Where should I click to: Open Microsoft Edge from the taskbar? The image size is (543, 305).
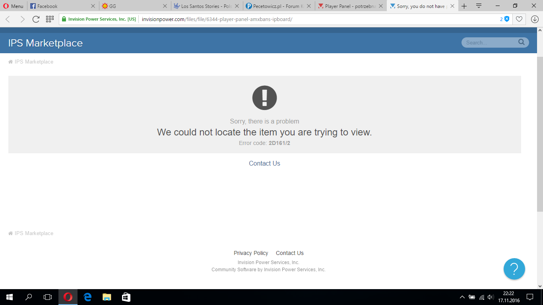click(x=87, y=297)
